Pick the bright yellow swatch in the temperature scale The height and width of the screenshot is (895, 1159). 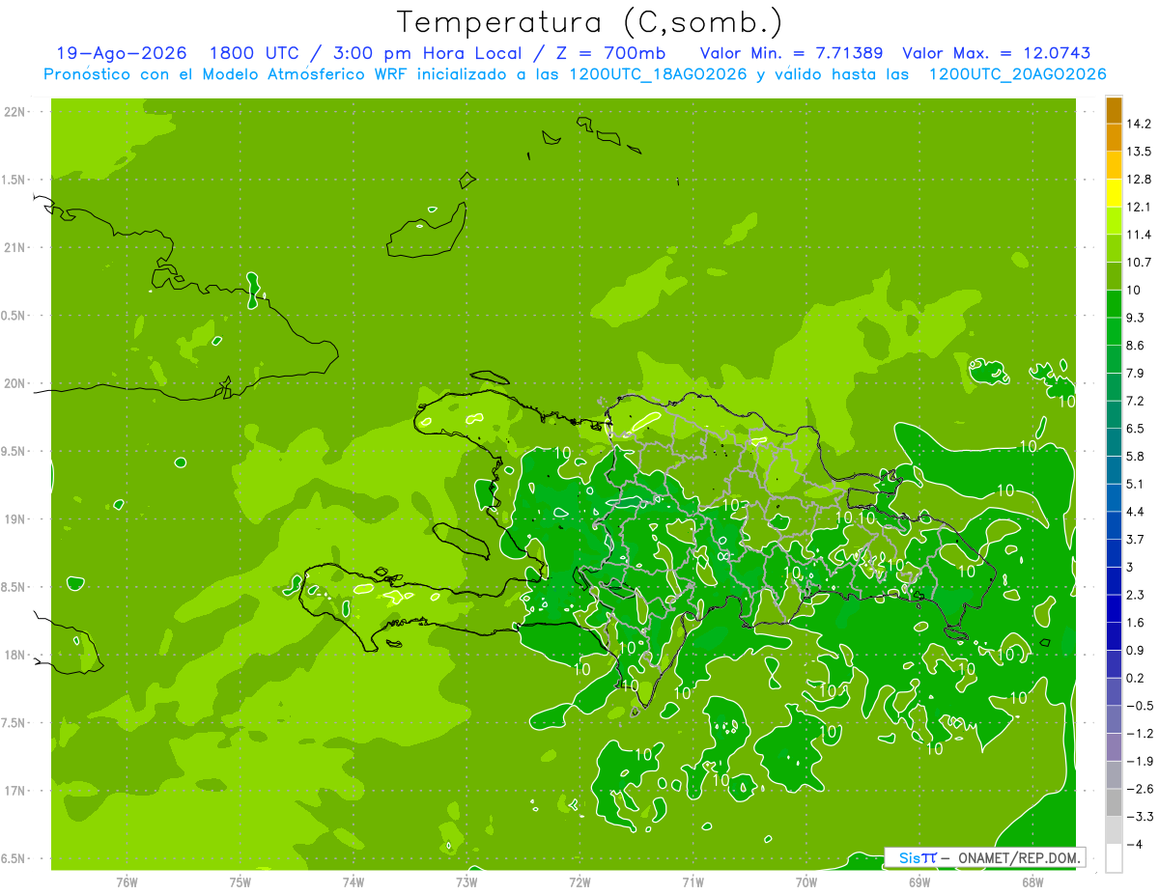click(1114, 193)
